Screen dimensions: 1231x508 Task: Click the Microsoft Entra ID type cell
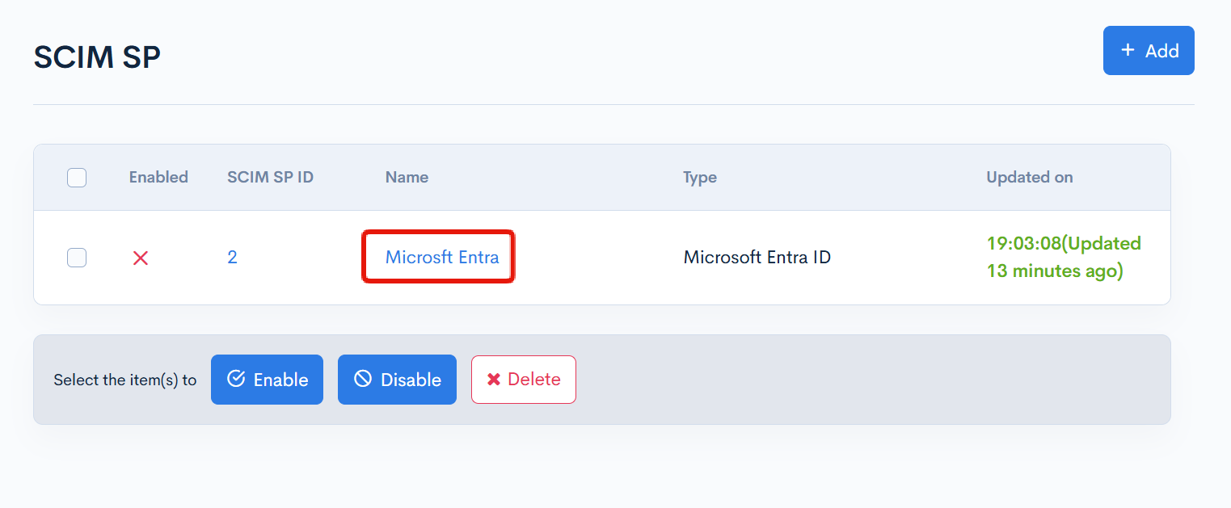pyautogui.click(x=757, y=258)
